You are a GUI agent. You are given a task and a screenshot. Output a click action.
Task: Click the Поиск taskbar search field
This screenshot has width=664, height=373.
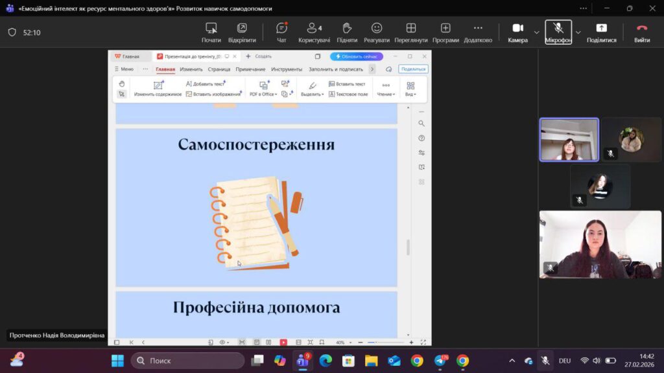(187, 361)
